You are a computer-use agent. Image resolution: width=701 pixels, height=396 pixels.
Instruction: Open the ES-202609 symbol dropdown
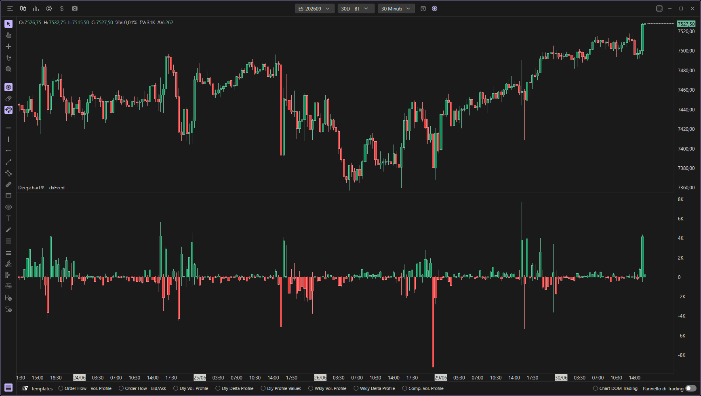(314, 8)
